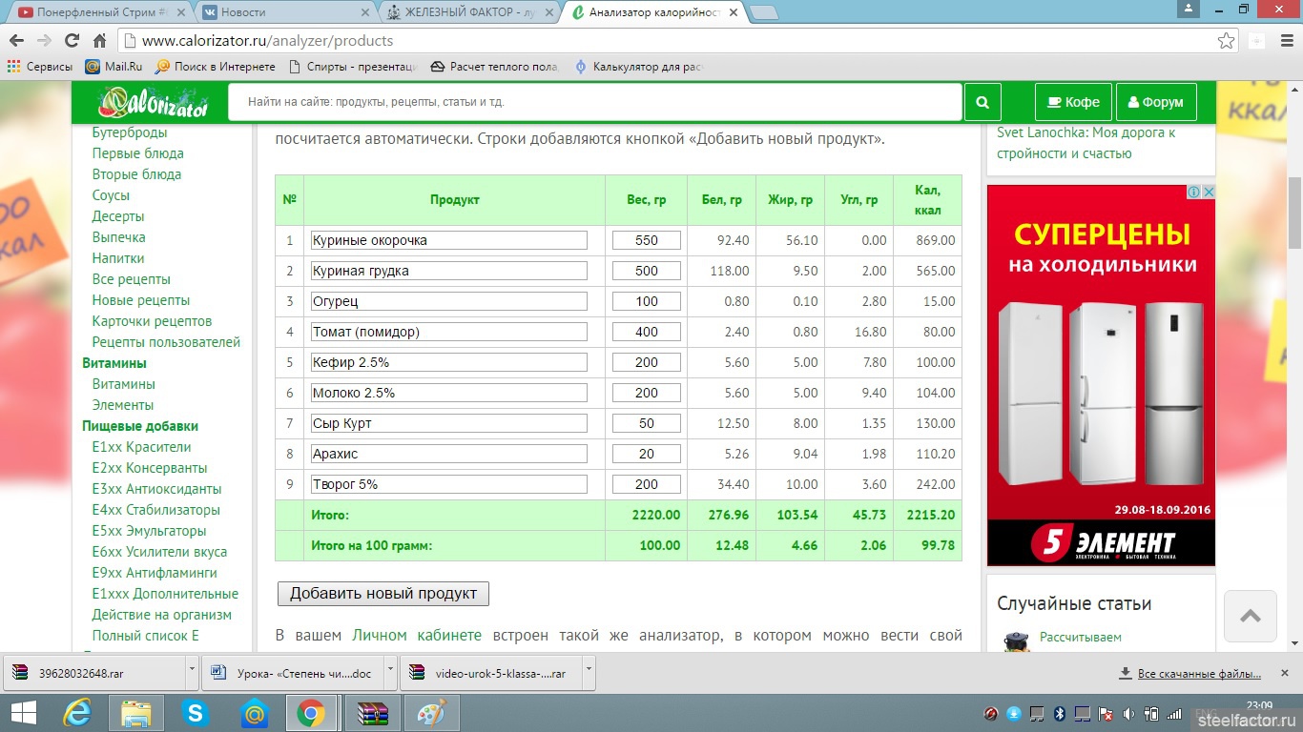
Task: Open Mail.Ru Agent from taskbar
Action: pos(255,713)
